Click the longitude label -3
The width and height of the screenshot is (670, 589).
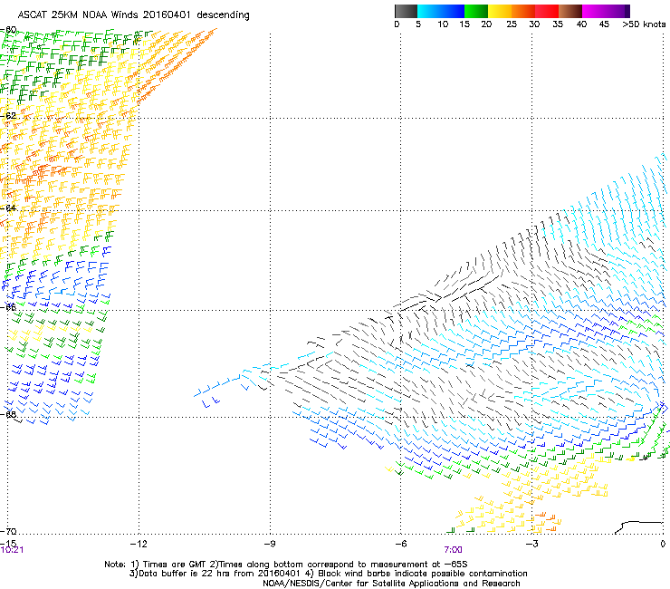tap(531, 544)
